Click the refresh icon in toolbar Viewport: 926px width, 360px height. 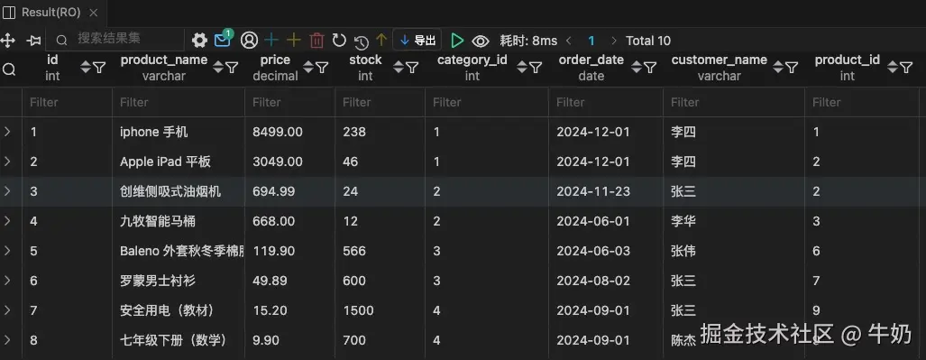(339, 41)
